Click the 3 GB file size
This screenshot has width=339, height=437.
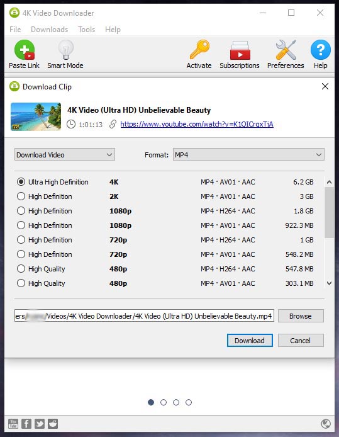[307, 196]
